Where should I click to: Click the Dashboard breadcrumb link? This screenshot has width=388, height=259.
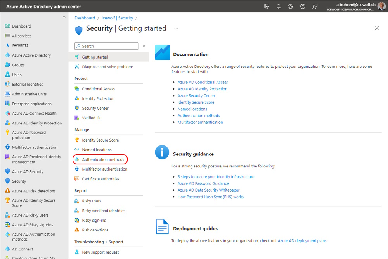[x=85, y=18]
